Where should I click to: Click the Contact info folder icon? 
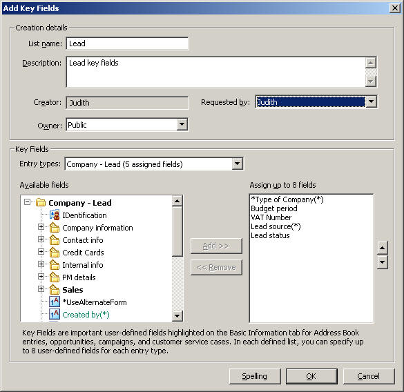click(x=55, y=239)
